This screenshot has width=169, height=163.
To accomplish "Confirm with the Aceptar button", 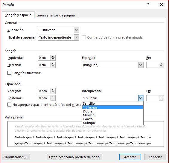I will (130, 157).
